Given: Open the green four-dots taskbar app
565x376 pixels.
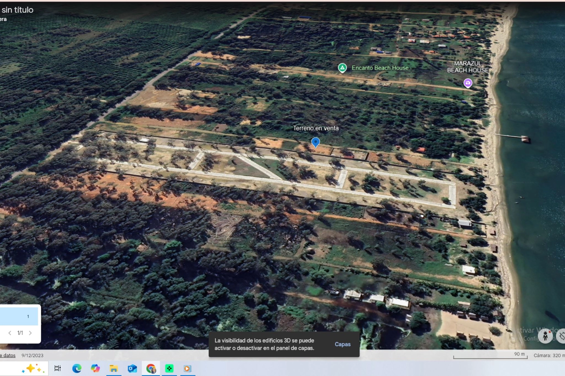Looking at the screenshot, I should point(169,368).
